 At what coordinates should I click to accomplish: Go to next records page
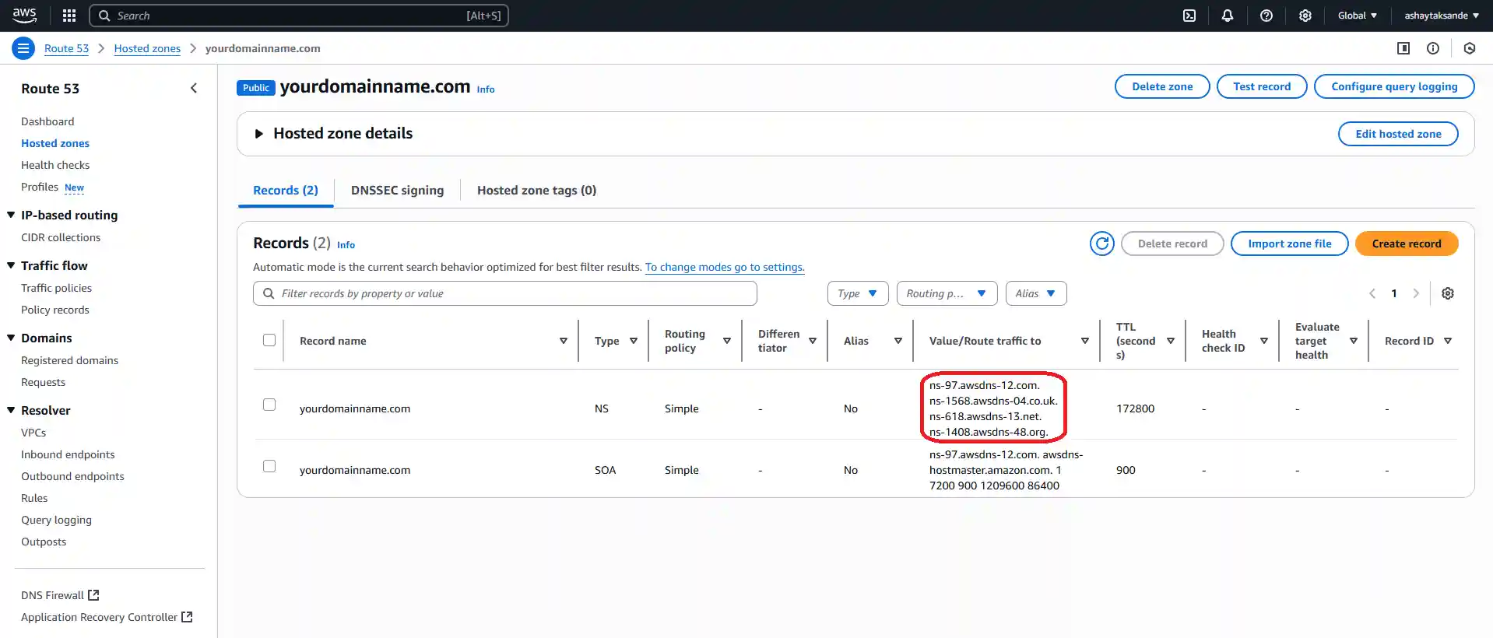[1416, 293]
